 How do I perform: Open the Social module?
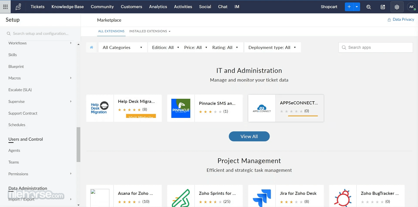(x=205, y=7)
